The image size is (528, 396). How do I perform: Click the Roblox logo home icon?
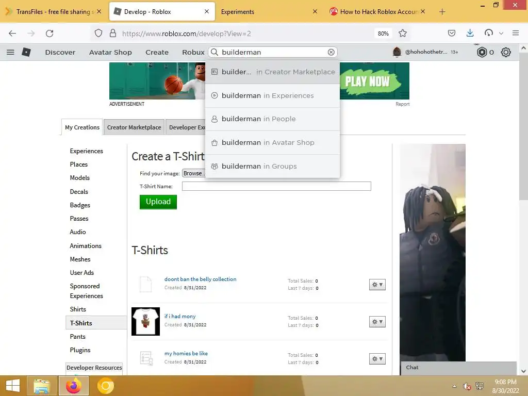pyautogui.click(x=26, y=52)
